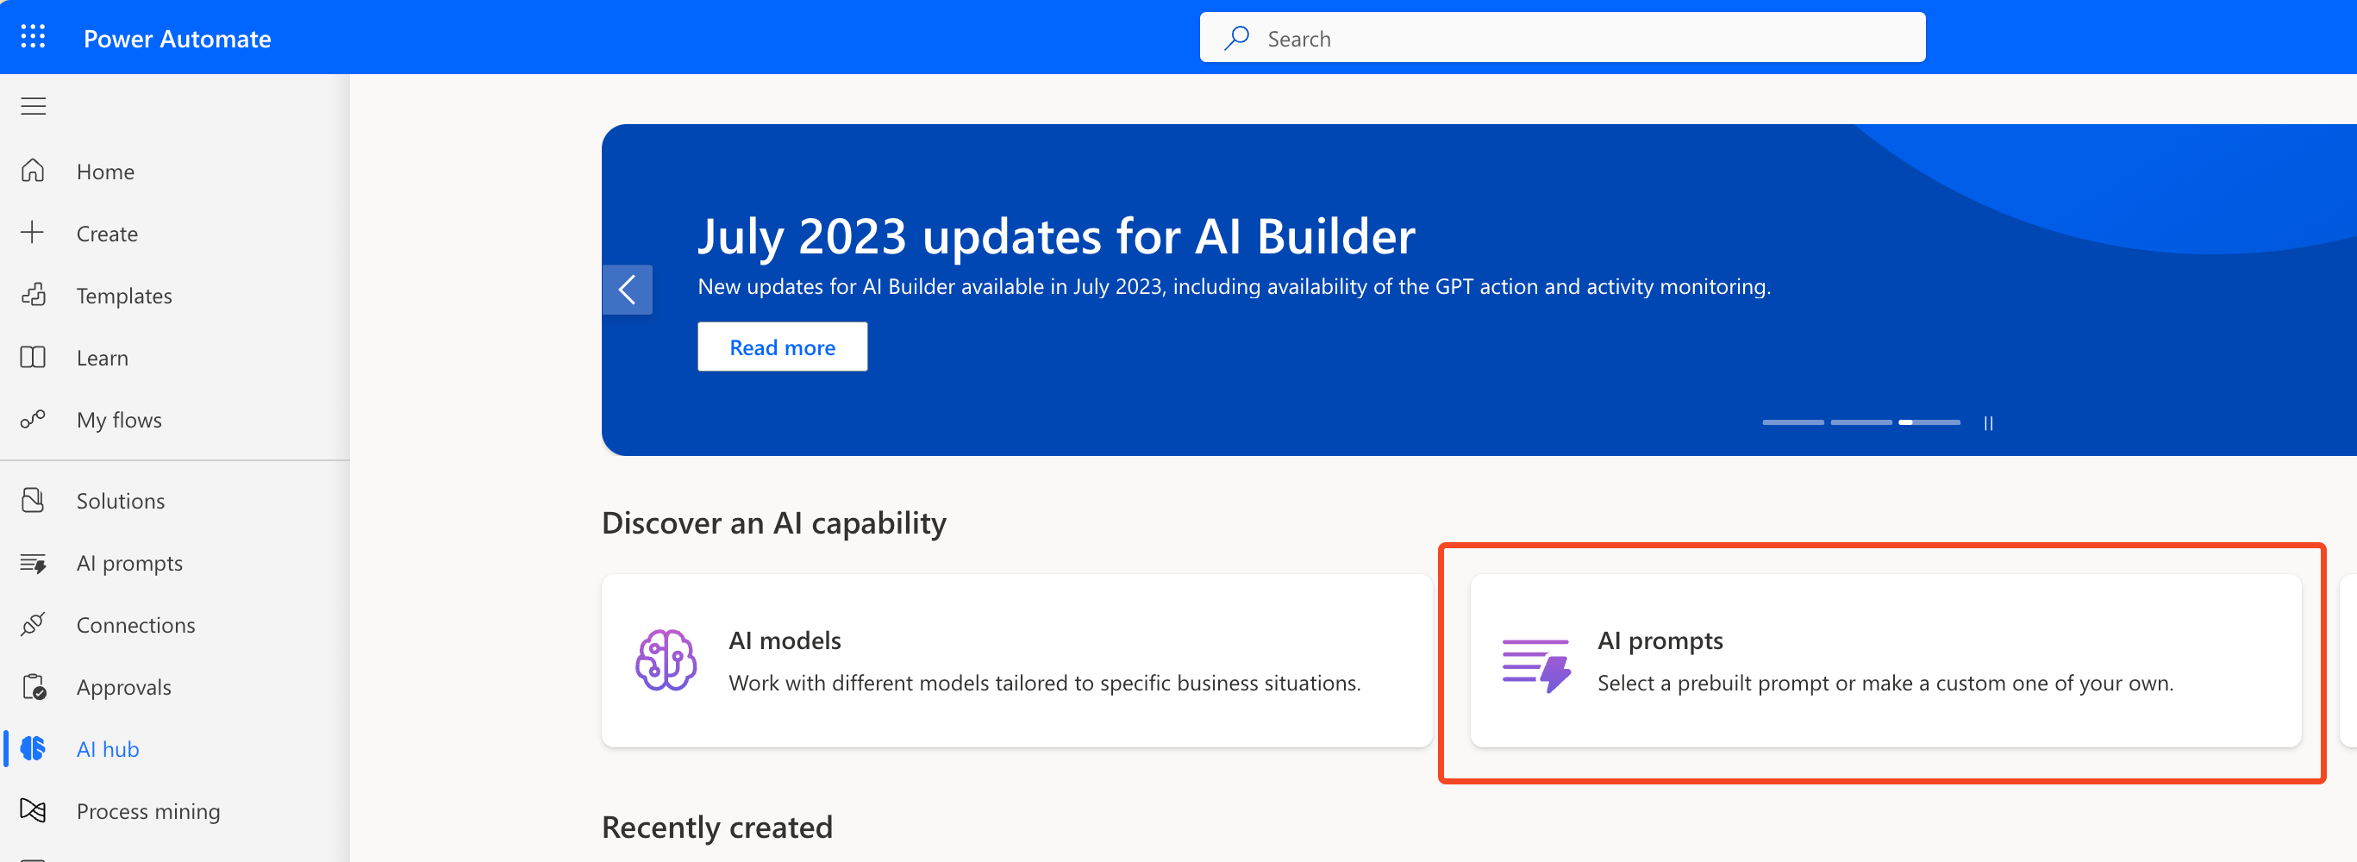Image resolution: width=2357 pixels, height=862 pixels.
Task: Click the Process mining icon
Action: 33,811
